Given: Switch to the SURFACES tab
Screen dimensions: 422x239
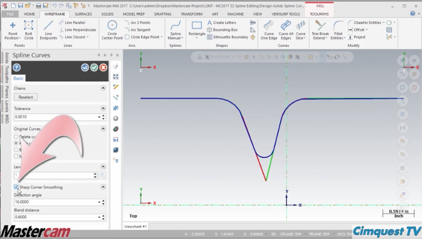Looking at the screenshot, I should click(x=83, y=14).
